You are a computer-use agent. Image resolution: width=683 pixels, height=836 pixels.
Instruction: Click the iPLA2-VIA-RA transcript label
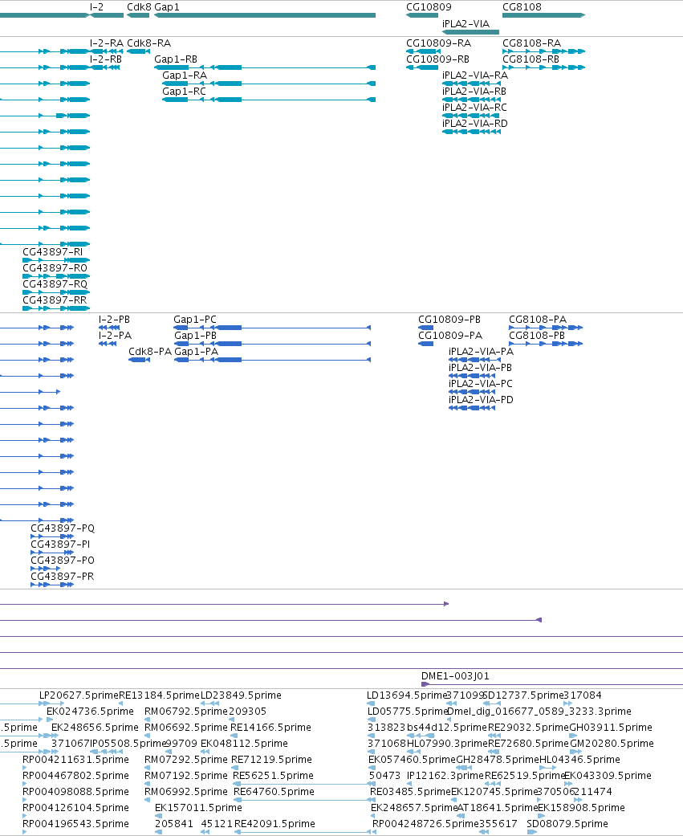click(475, 75)
